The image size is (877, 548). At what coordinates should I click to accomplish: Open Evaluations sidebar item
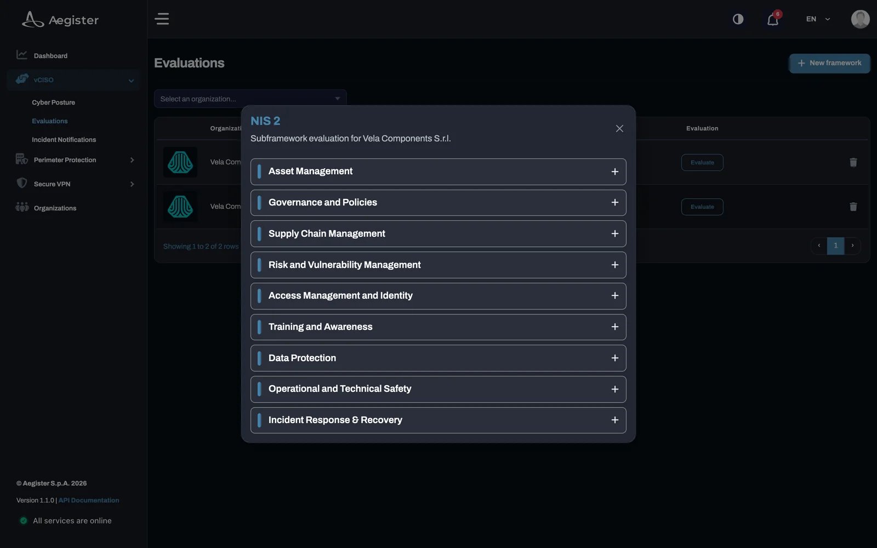pos(50,121)
